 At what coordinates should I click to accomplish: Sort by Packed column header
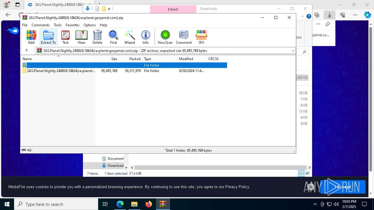[131, 59]
